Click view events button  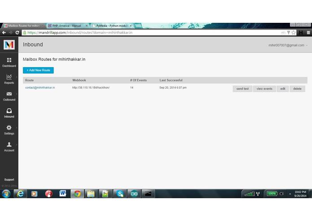coord(264,89)
